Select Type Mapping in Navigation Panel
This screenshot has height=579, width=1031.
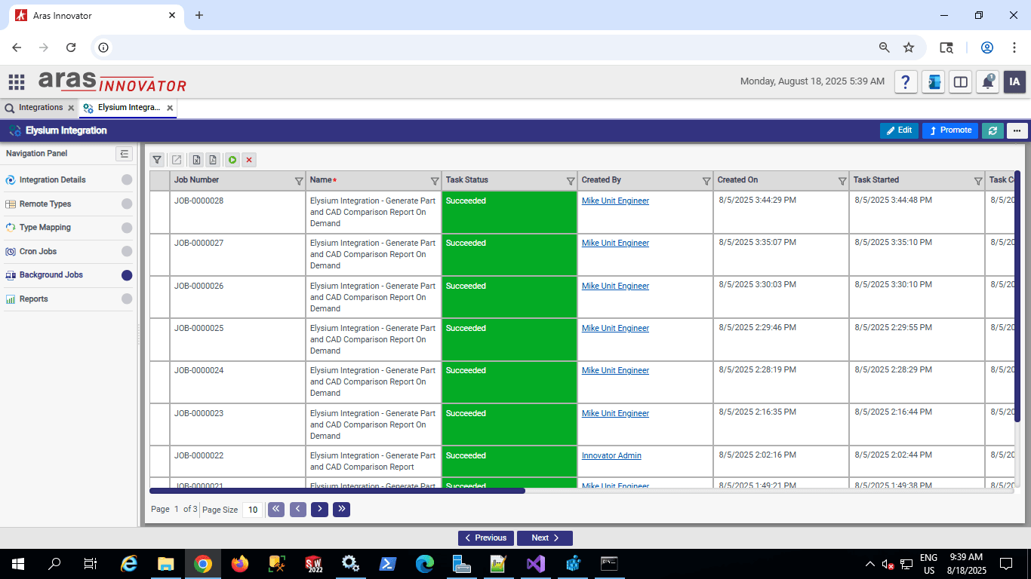(x=68, y=228)
